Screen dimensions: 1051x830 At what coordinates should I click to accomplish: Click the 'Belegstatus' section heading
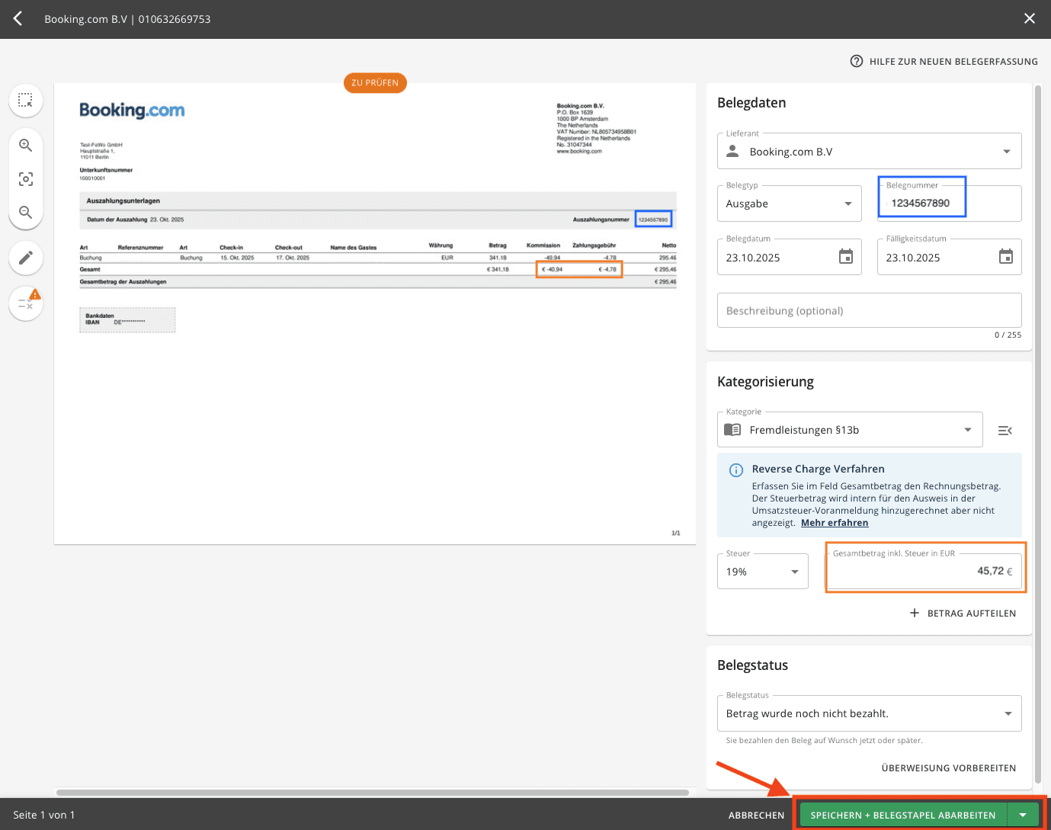pyautogui.click(x=752, y=665)
